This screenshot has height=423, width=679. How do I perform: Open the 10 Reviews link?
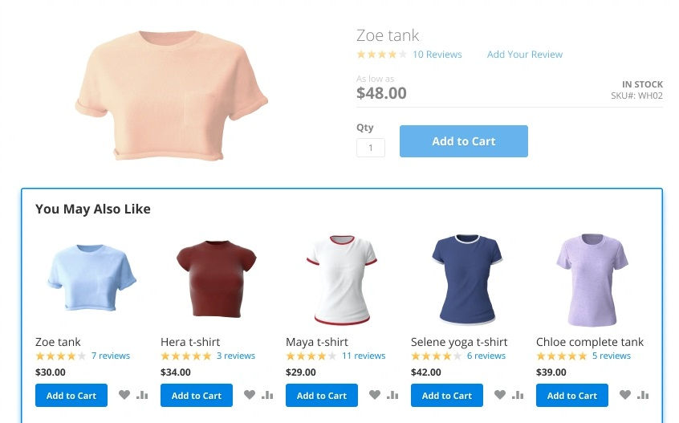(437, 55)
